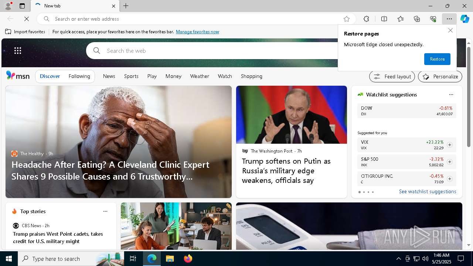Select the Discover tab
The image size is (473, 266).
click(50, 76)
